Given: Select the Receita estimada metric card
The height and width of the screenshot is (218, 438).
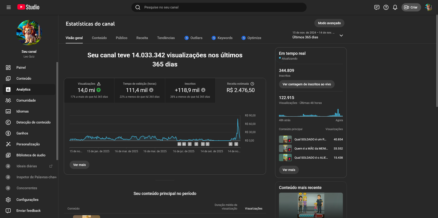Looking at the screenshot, I should tap(240, 90).
